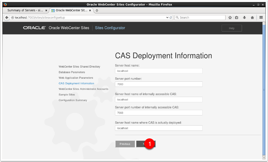Select Database Parameters in the step list
This screenshot has height=162, width=268.
pos(72,72)
